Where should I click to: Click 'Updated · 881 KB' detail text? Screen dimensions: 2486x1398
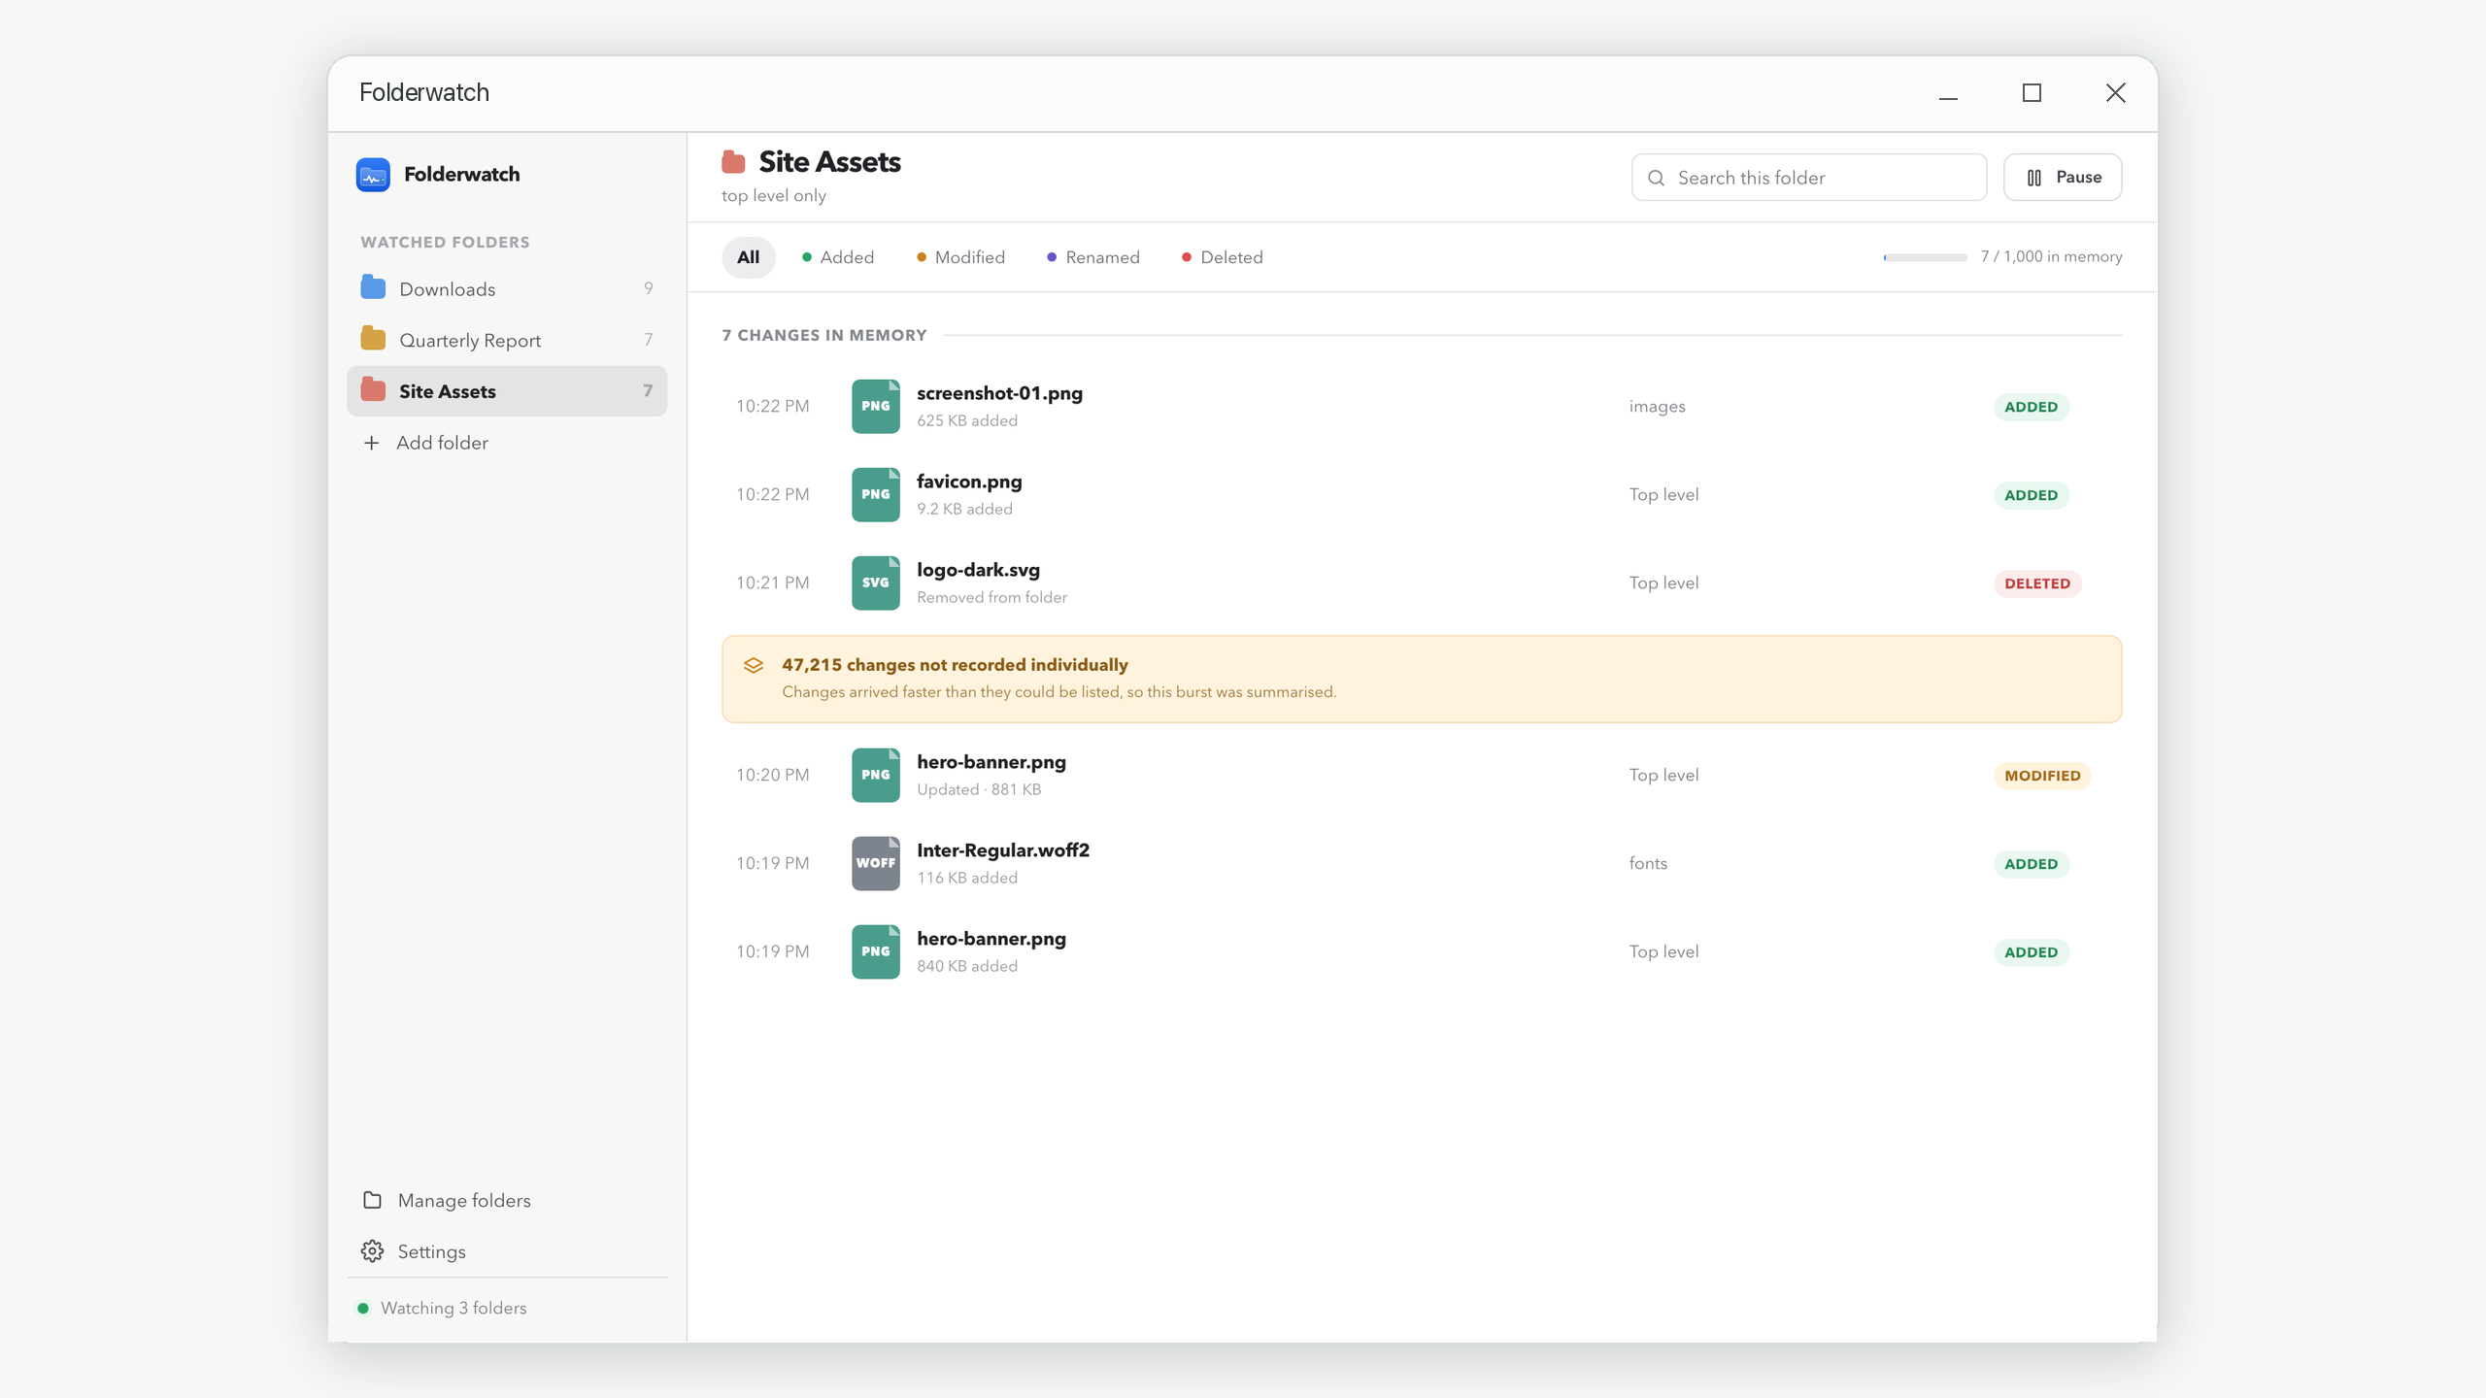(979, 789)
